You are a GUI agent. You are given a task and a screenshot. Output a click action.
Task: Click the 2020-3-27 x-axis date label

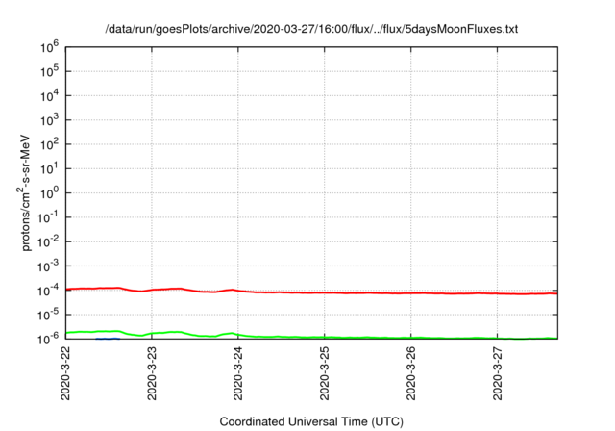click(x=498, y=373)
